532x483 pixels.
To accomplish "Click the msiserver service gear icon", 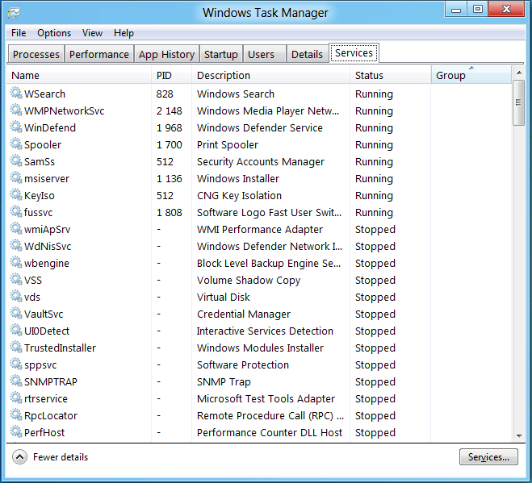I will point(16,177).
